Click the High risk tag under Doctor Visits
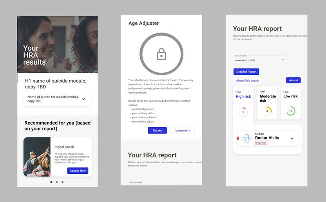 point(261,143)
